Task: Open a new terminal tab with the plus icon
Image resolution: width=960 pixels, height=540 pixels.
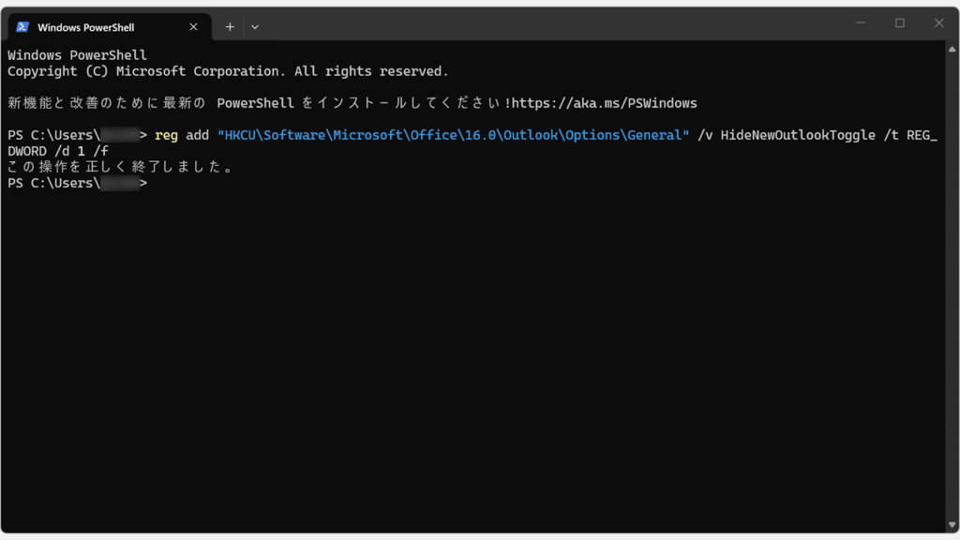Action: [x=230, y=26]
